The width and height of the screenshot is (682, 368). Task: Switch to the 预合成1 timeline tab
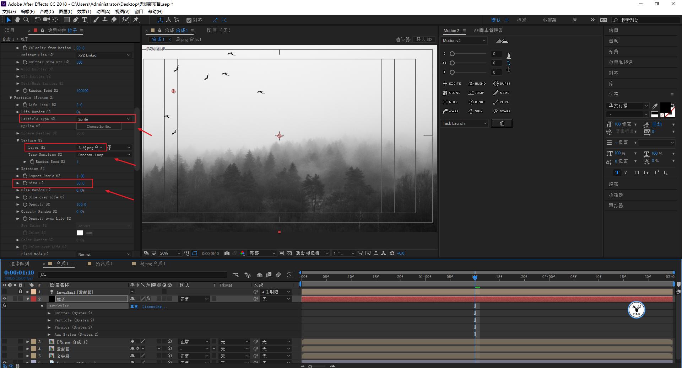pos(104,264)
